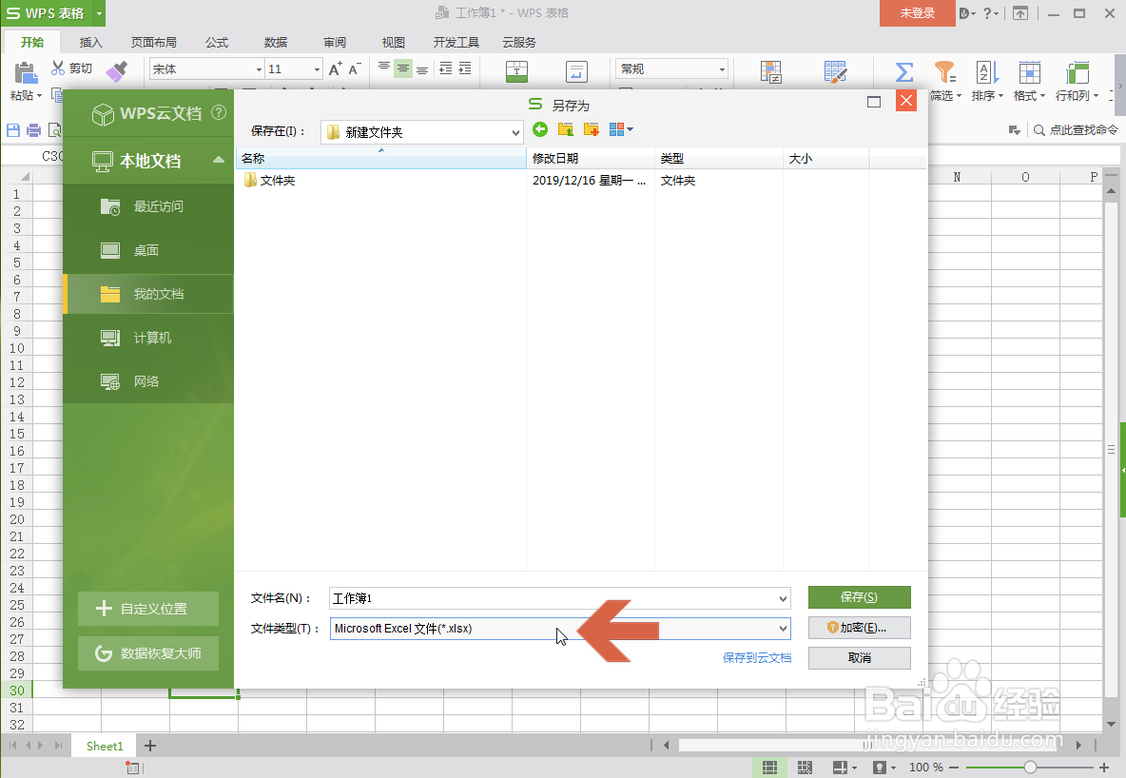Select 最近访问 in sidebar

click(x=148, y=207)
